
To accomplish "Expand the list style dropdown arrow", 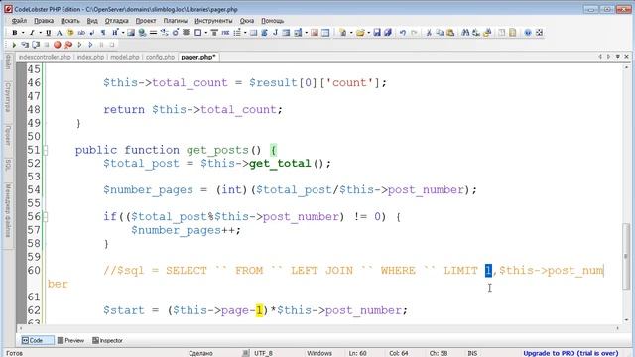I will (245, 33).
